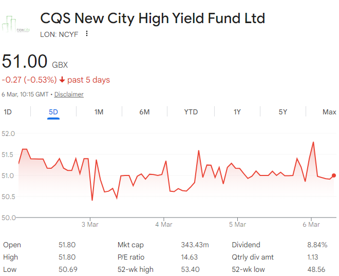Show the 5Y price history
Viewport: 339px width, 276px height.
point(283,112)
